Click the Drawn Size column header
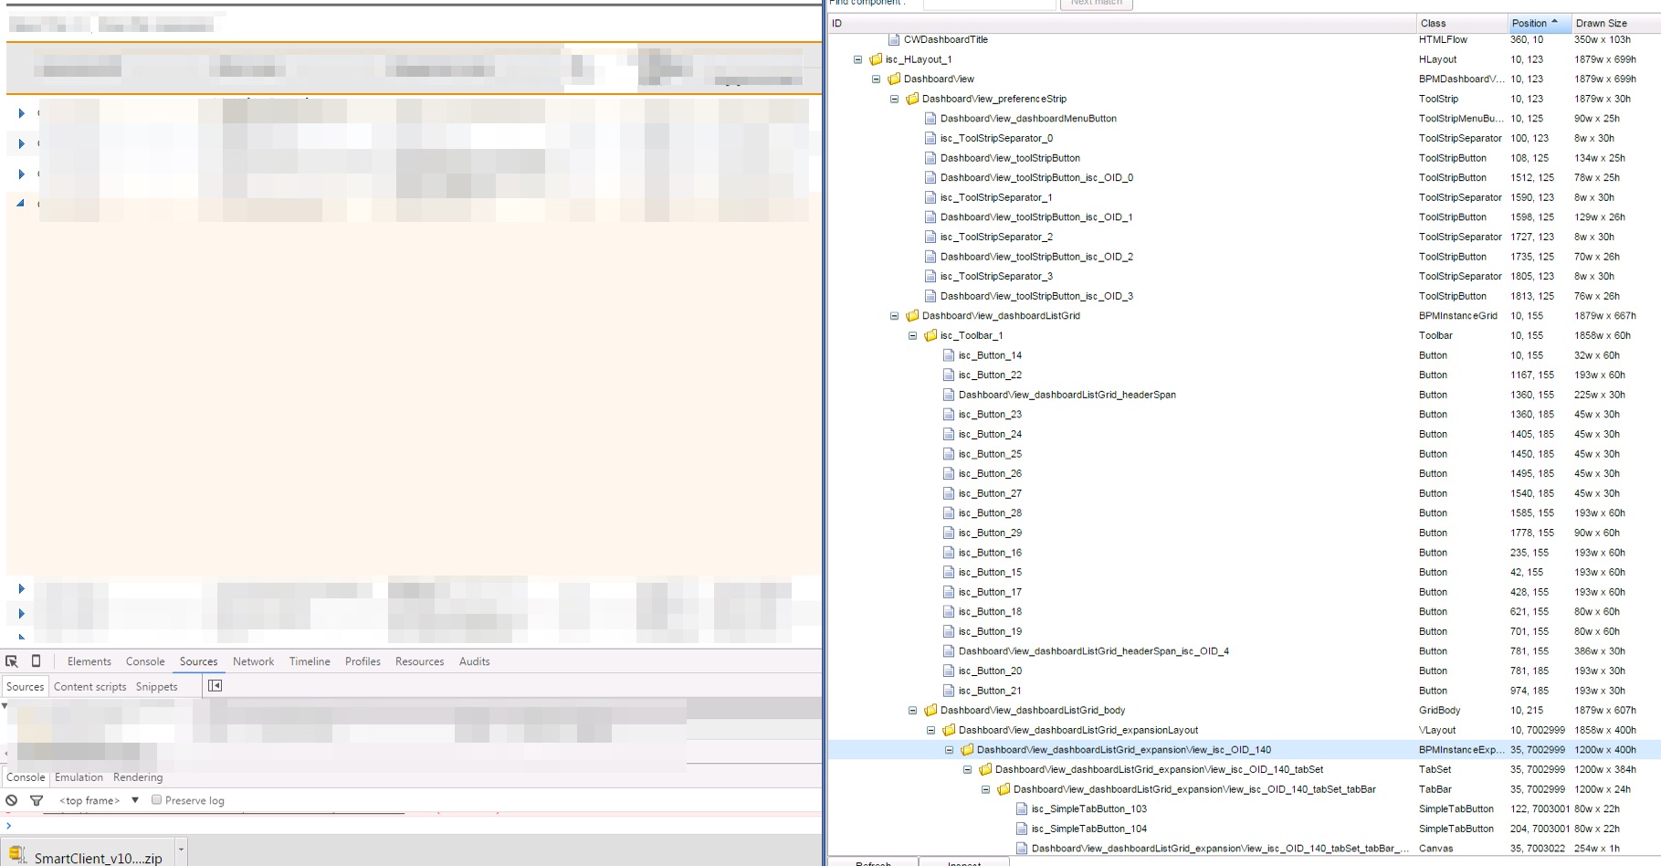The image size is (1661, 866). [1602, 23]
